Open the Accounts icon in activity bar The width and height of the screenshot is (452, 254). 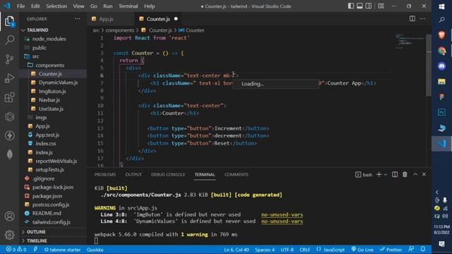9,216
